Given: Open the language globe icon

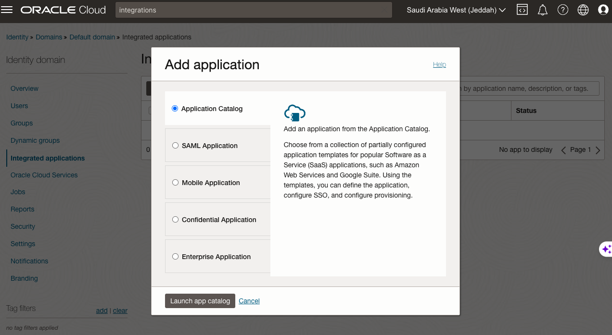Looking at the screenshot, I should tap(583, 10).
